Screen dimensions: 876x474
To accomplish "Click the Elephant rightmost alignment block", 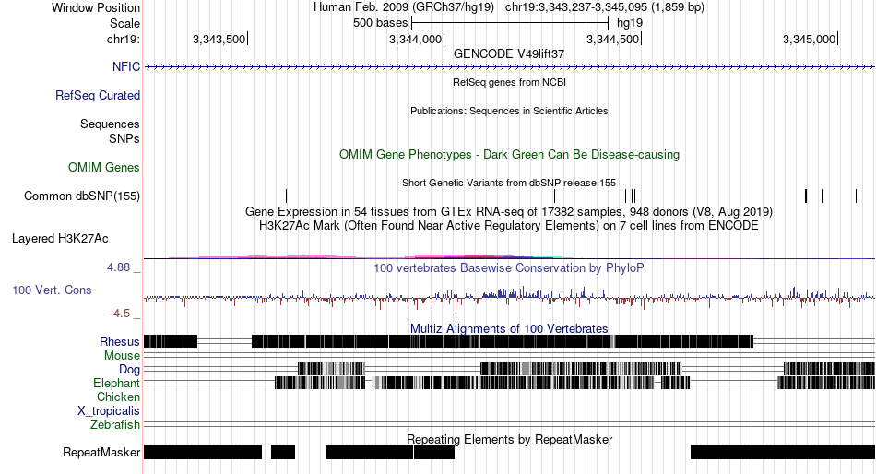I will pyautogui.click(x=826, y=383).
